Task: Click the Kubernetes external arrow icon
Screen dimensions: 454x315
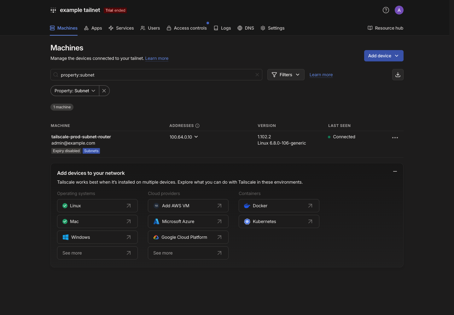Action: tap(310, 221)
